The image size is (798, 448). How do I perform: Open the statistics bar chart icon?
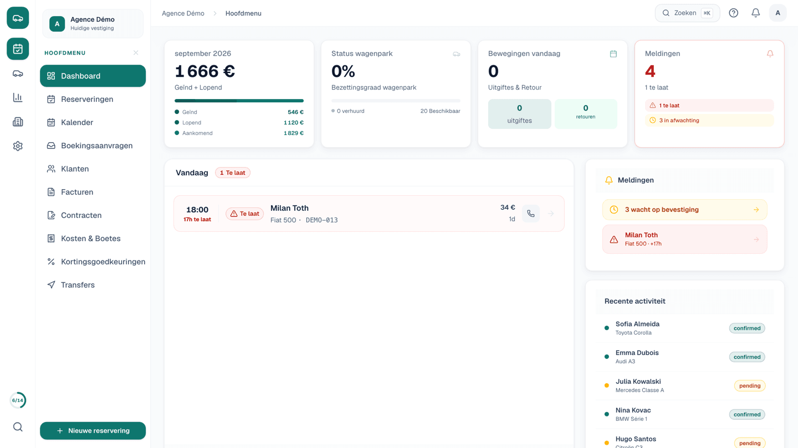tap(18, 98)
